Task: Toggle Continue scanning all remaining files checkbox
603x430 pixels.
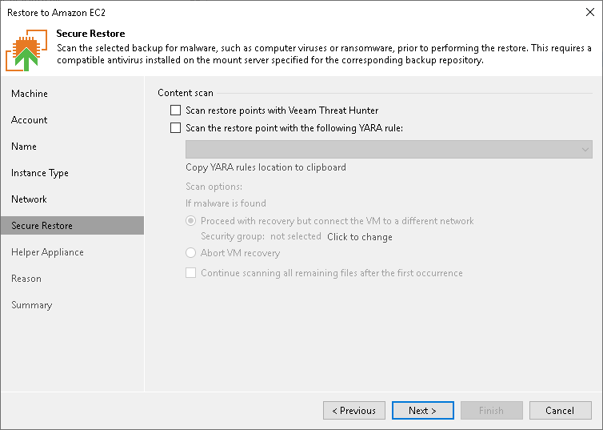Action: point(191,272)
